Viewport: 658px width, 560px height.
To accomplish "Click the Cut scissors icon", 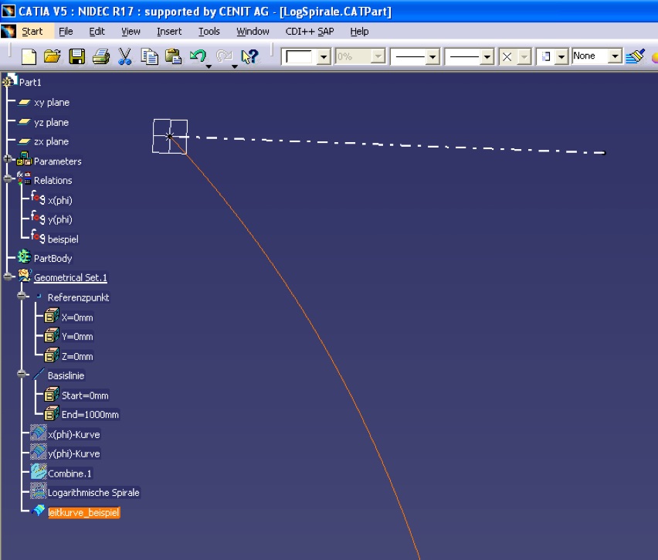I will pos(124,56).
